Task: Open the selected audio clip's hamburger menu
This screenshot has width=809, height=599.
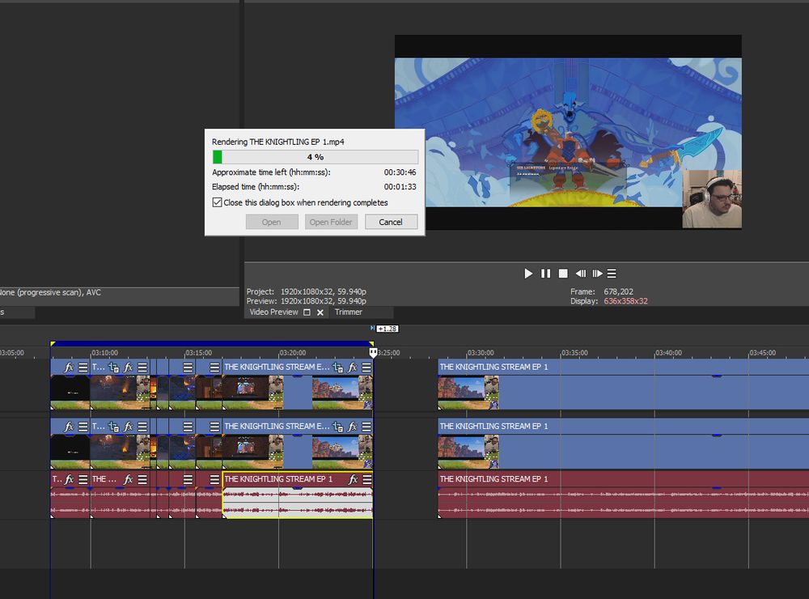Action: pos(366,479)
